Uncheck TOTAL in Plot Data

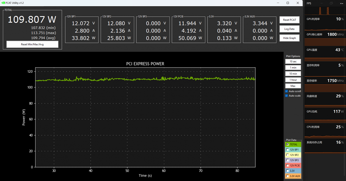tap(288, 144)
